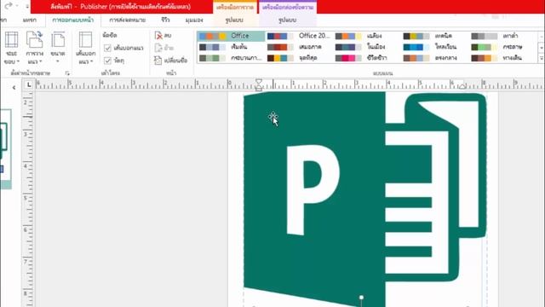Select the gray-green กระบวนกา... color scheme
This screenshot has height=307, width=545.
click(x=231, y=58)
